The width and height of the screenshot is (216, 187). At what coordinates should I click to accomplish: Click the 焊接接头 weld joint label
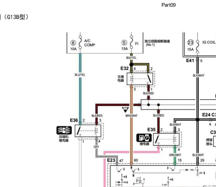[209, 142]
